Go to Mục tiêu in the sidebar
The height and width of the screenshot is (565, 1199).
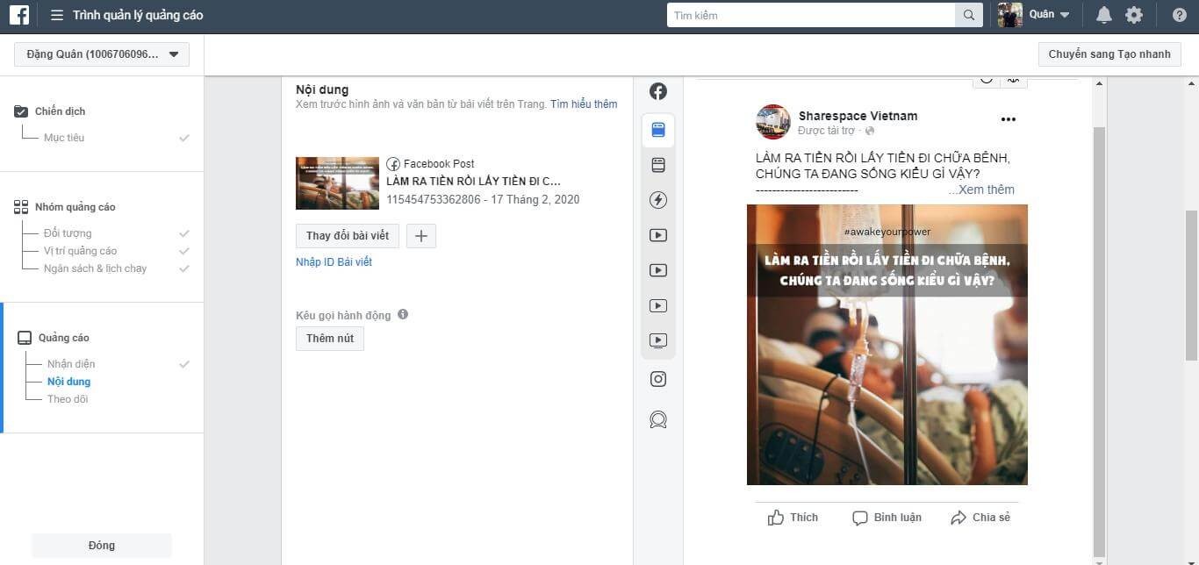(64, 138)
